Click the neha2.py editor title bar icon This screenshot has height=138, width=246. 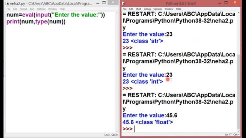(7, 3)
